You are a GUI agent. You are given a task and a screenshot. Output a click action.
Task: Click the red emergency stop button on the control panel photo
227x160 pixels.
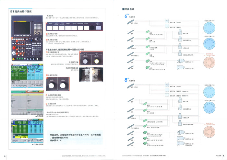[x=14, y=48]
